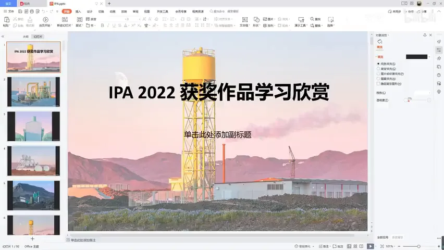The height and width of the screenshot is (250, 444).
Task: Click the Undo arrow icon
Action: (43, 11)
